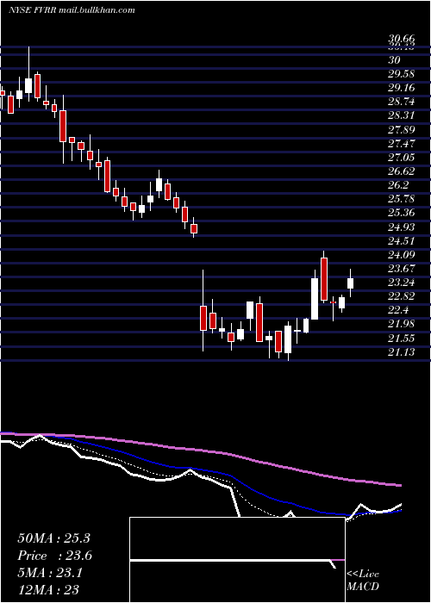Select the price label 24.51
The height and width of the screenshot is (603, 431).
pyautogui.click(x=402, y=241)
